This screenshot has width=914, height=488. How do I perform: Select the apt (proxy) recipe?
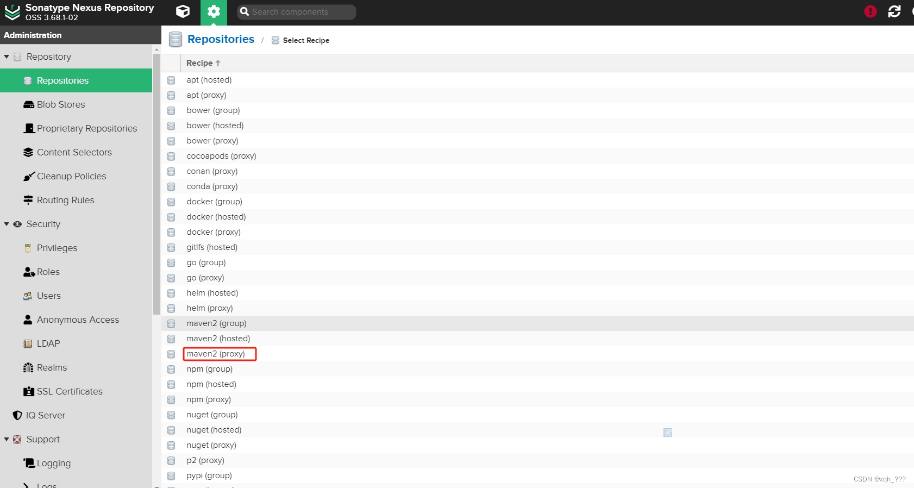(x=206, y=95)
